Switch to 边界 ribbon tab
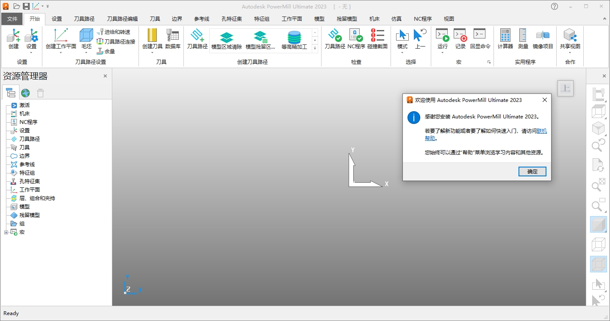610x321 pixels. pyautogui.click(x=177, y=19)
